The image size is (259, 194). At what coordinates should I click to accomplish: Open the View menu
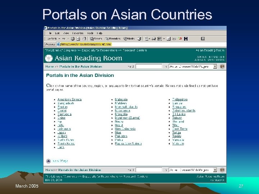click(66, 33)
